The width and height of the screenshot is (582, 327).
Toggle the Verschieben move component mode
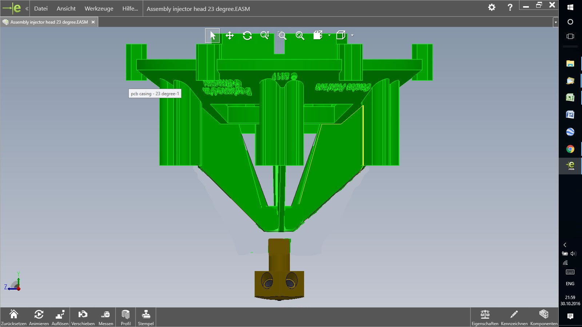point(83,317)
